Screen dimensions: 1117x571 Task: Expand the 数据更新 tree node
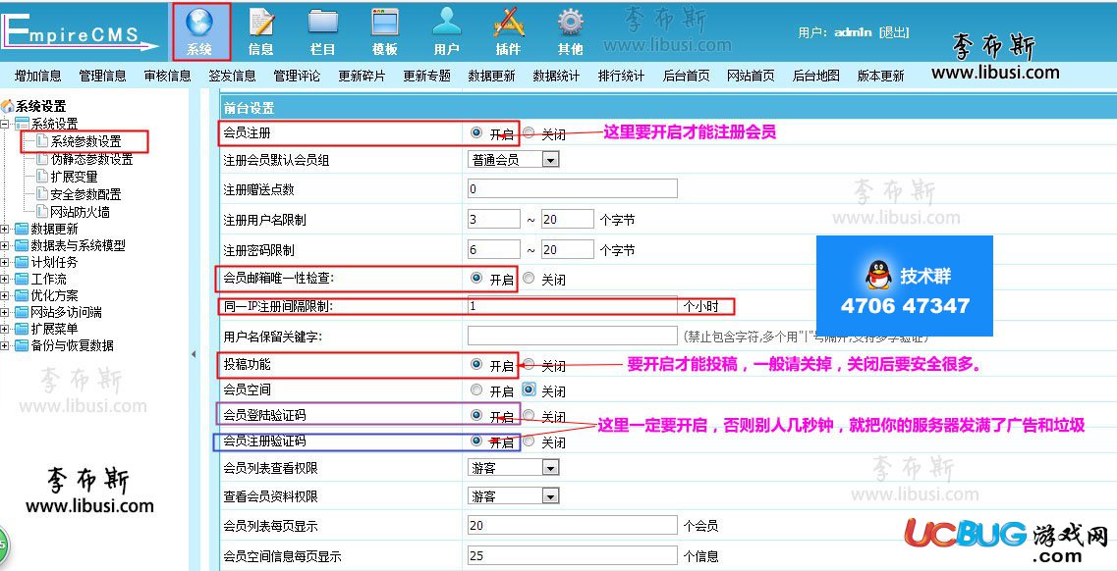click(x=5, y=229)
